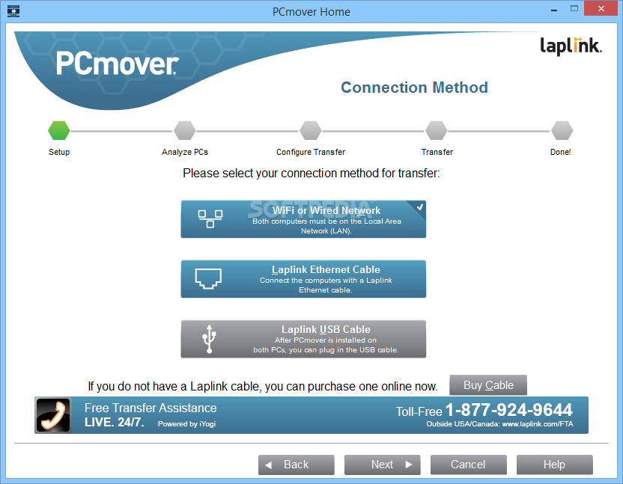Click the Connection Method heading

tap(414, 88)
